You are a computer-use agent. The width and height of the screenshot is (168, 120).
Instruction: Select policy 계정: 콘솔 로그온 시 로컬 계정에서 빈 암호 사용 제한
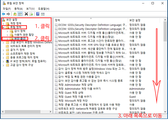click(x=89, y=105)
